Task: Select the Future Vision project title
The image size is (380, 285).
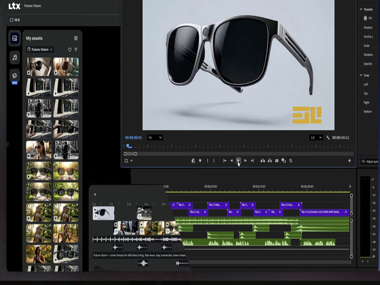Action: [33, 6]
